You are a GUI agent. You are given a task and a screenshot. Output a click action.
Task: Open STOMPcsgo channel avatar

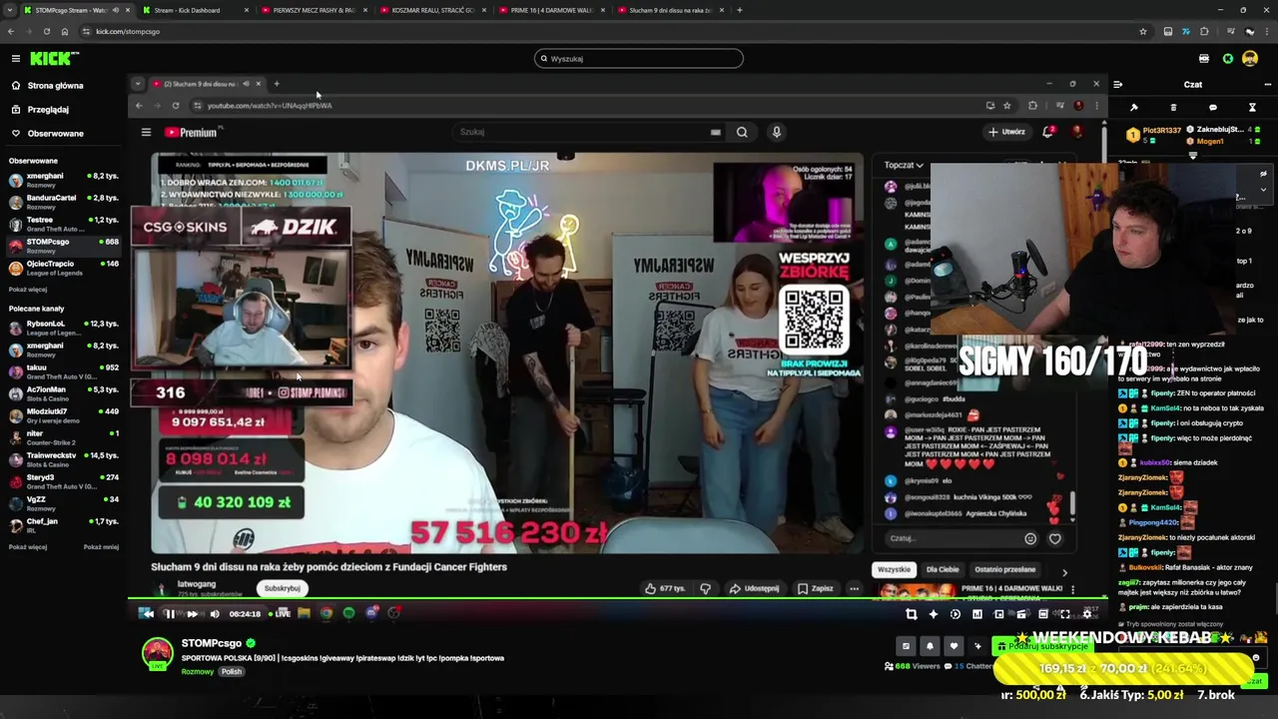[157, 654]
